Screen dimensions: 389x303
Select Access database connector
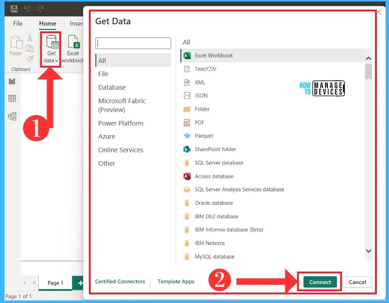pyautogui.click(x=272, y=176)
